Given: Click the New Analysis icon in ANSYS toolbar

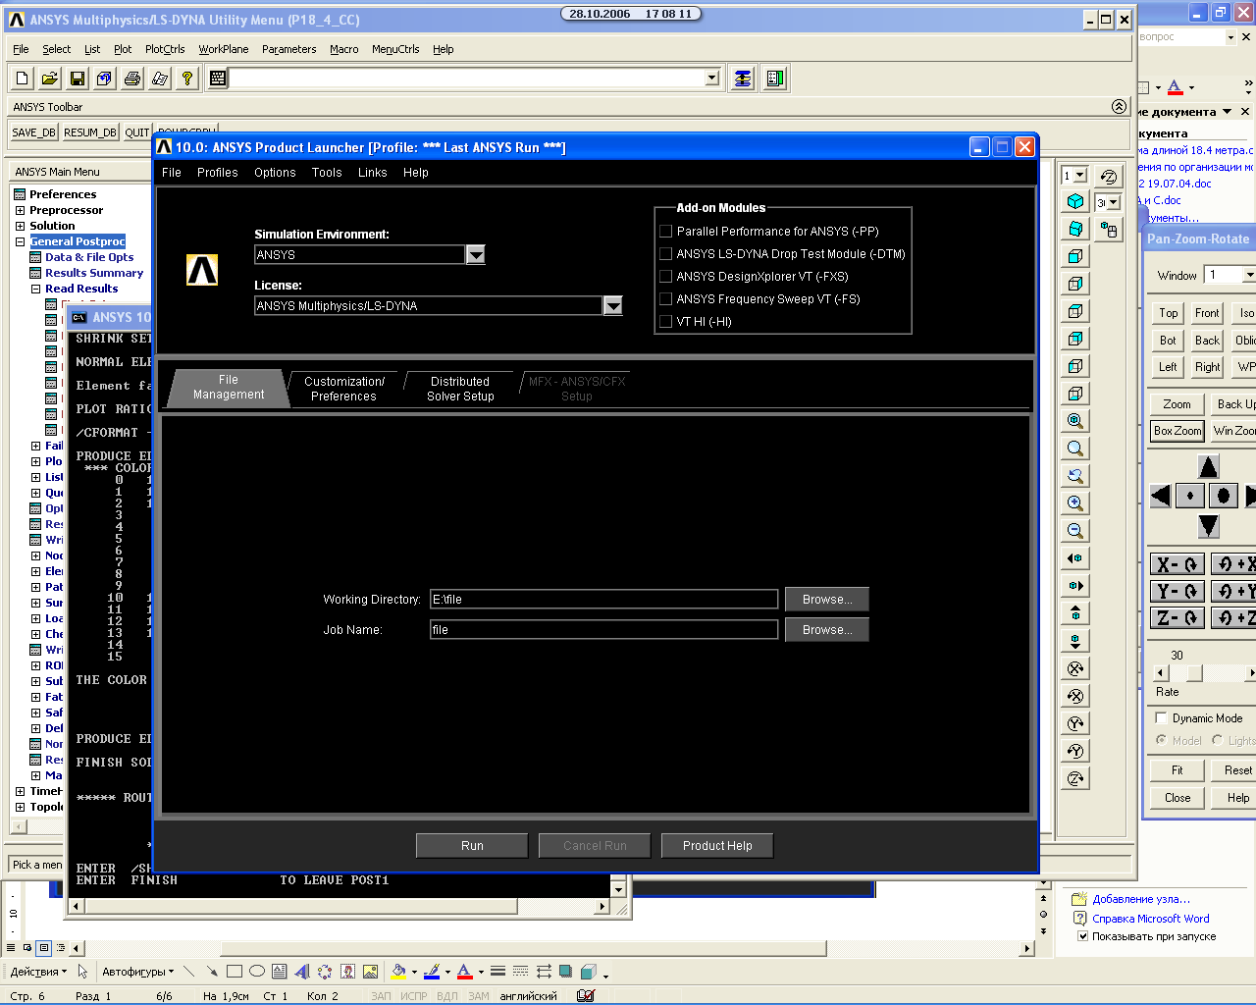Looking at the screenshot, I should [x=23, y=79].
